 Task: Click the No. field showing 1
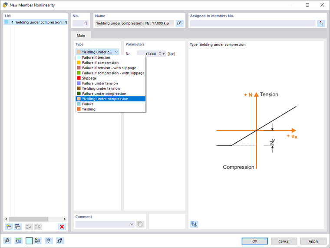[x=80, y=23]
